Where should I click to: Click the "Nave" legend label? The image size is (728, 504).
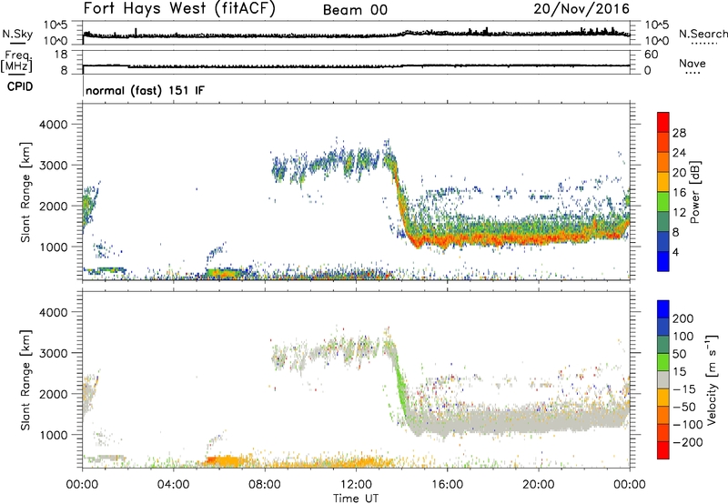tap(692, 63)
